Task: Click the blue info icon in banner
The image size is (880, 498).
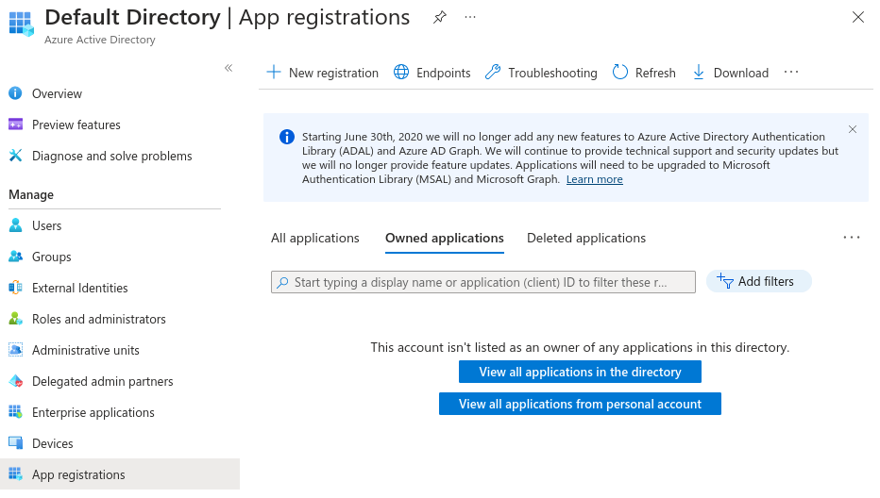Action: (287, 137)
